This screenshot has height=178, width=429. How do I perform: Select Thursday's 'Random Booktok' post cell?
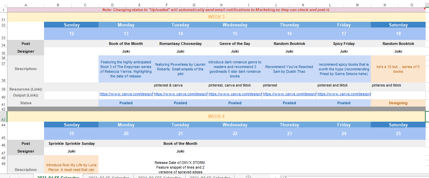289,44
